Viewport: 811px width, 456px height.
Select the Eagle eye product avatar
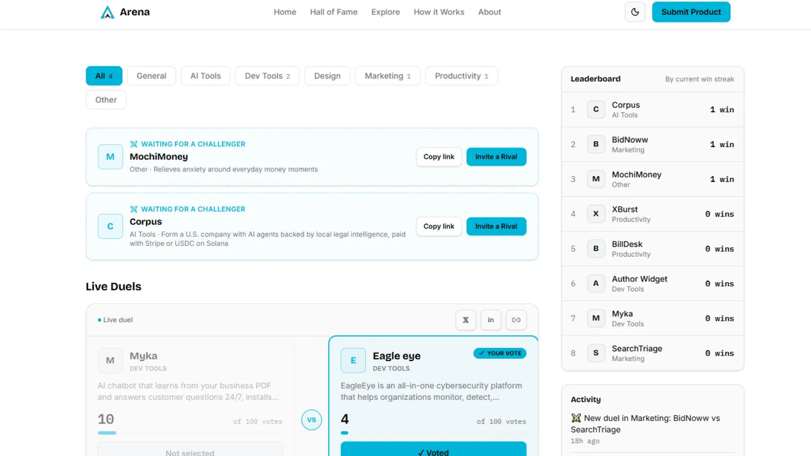coord(353,360)
